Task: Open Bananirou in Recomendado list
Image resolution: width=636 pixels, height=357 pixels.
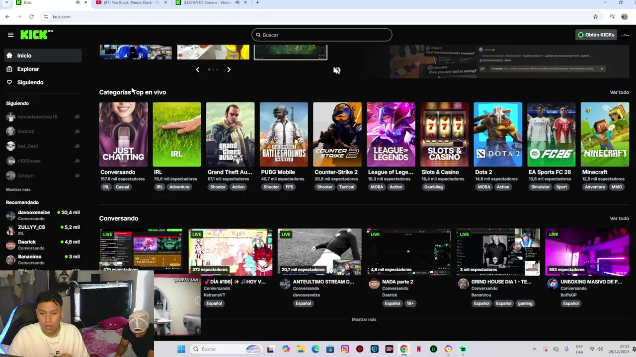Action: point(43,259)
